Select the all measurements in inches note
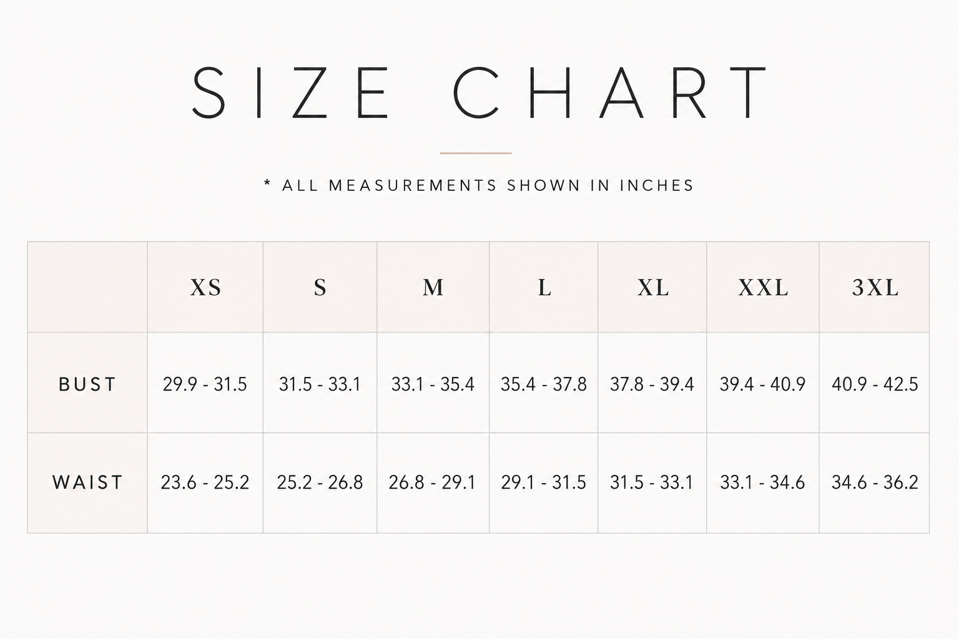 [x=479, y=185]
